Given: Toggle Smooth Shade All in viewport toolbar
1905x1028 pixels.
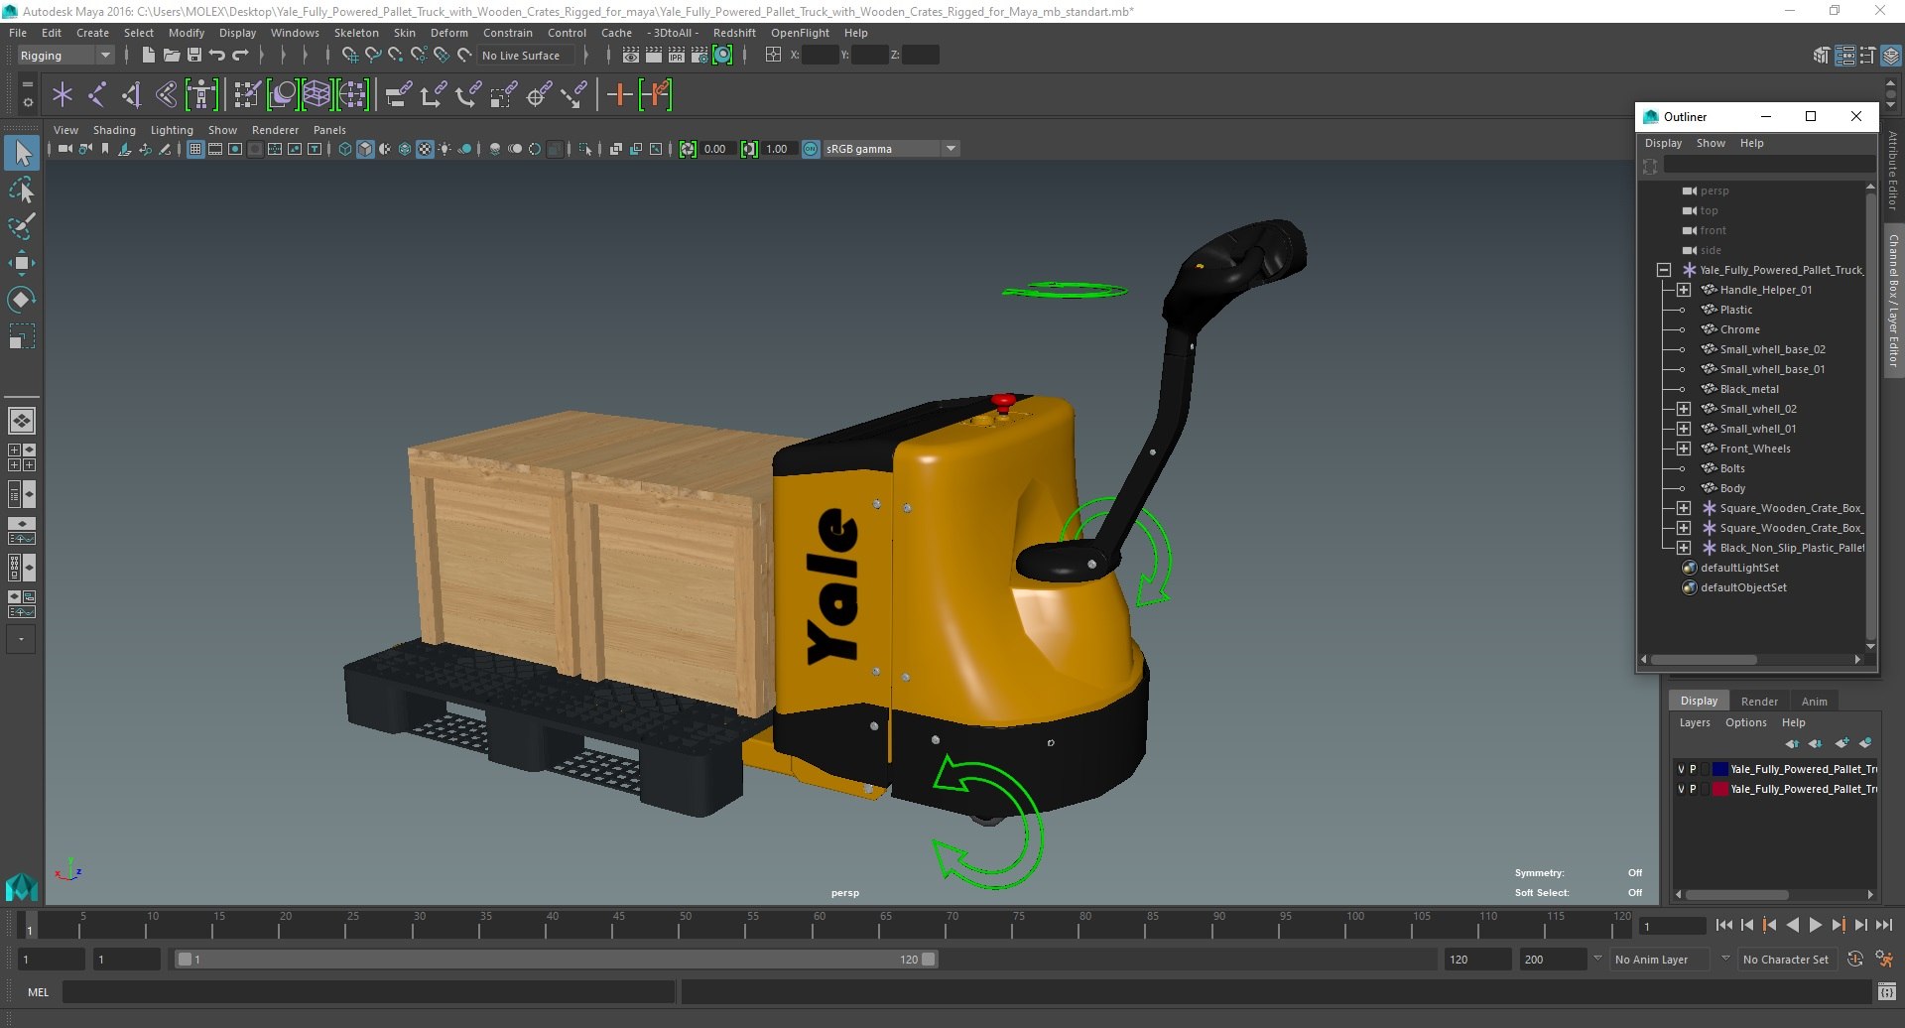Looking at the screenshot, I should 365,149.
